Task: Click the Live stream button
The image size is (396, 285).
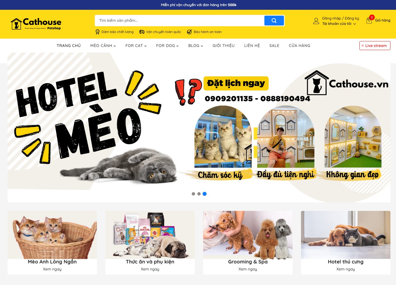Action: [375, 46]
